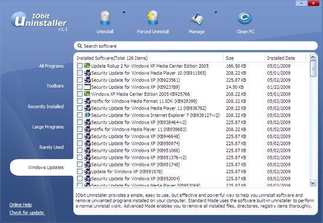323x223 pixels.
Task: Click the search magnifier icon
Action: pyautogui.click(x=79, y=46)
